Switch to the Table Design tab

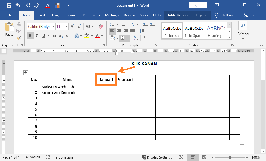click(177, 15)
